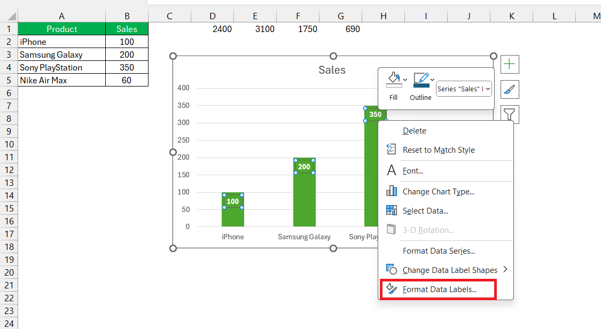Click the Sales header cell B1

127,29
